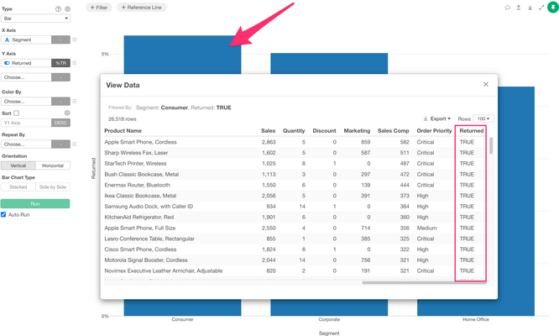Open Y Axis Returned column selector
This screenshot has height=336, width=559.
point(26,63)
